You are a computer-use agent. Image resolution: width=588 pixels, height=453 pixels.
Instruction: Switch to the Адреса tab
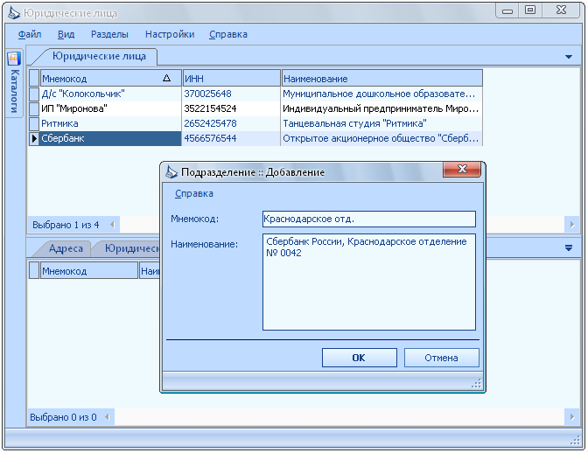click(66, 248)
